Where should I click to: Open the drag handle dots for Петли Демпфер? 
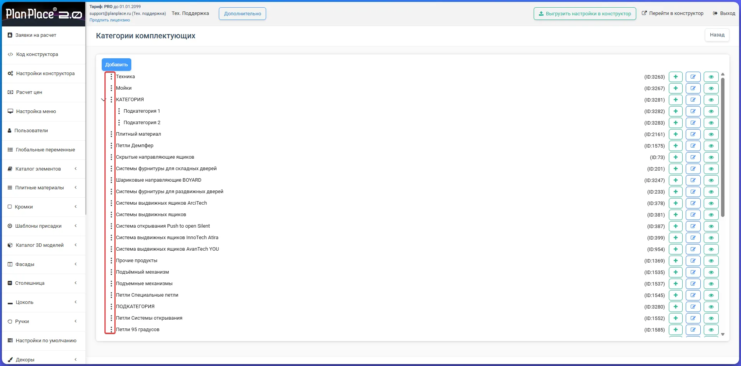pos(111,146)
